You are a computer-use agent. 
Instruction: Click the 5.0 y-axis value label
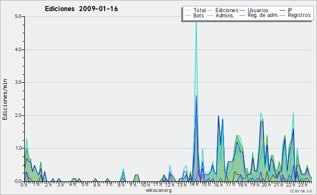click(x=18, y=16)
